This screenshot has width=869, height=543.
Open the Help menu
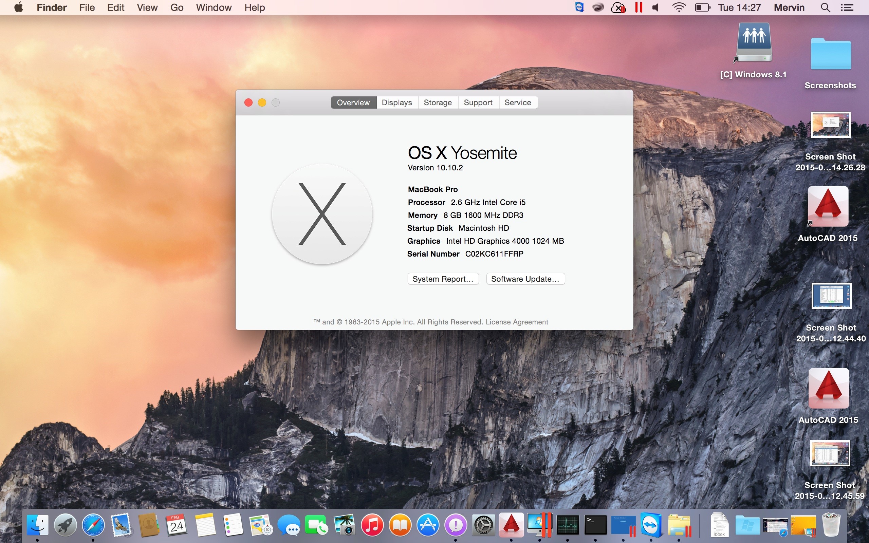(x=255, y=7)
